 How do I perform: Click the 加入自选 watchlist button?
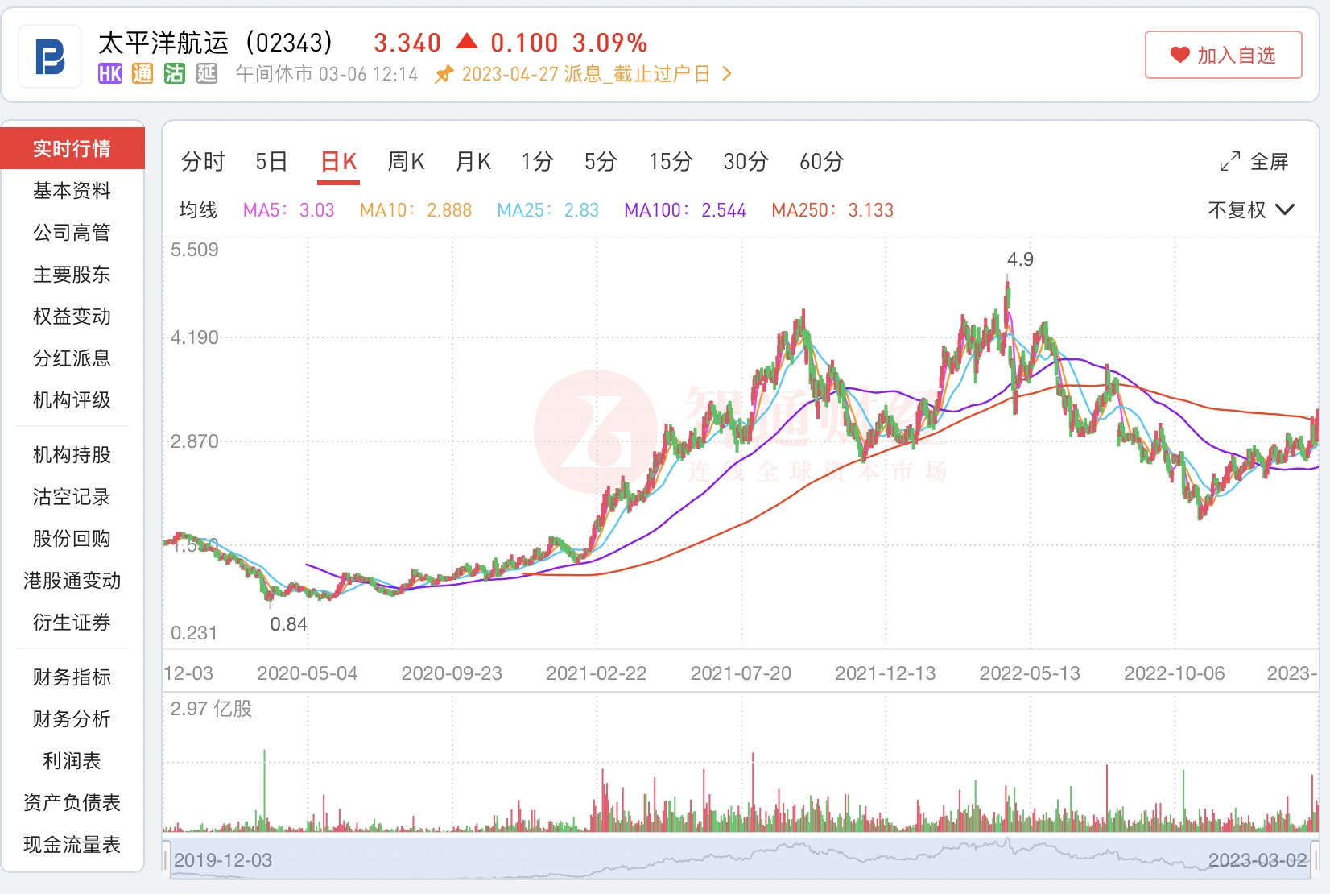pos(1223,55)
